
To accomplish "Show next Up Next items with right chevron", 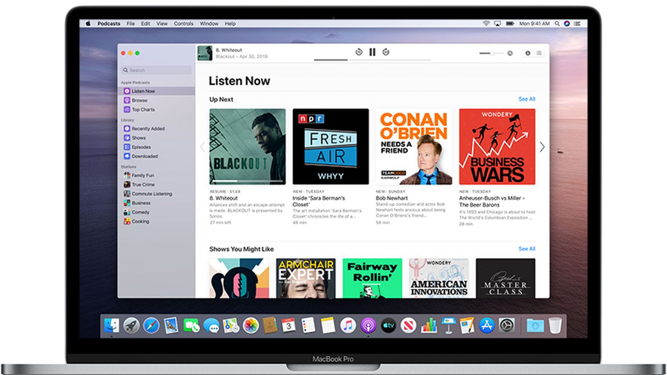I will point(542,147).
